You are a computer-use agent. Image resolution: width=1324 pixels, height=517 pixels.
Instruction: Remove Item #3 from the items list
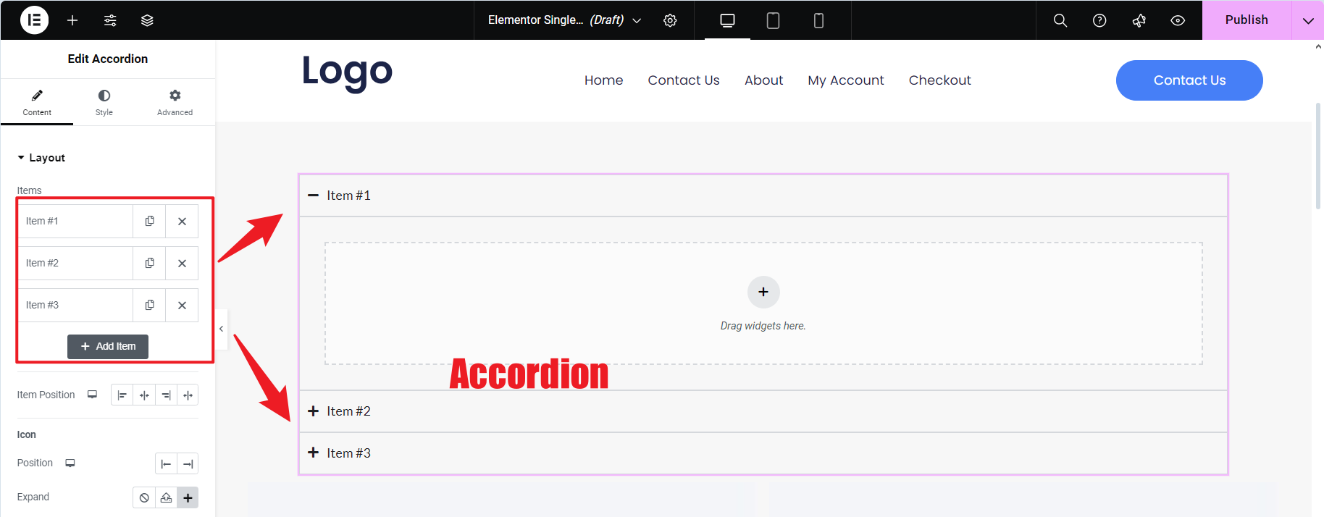click(x=182, y=305)
